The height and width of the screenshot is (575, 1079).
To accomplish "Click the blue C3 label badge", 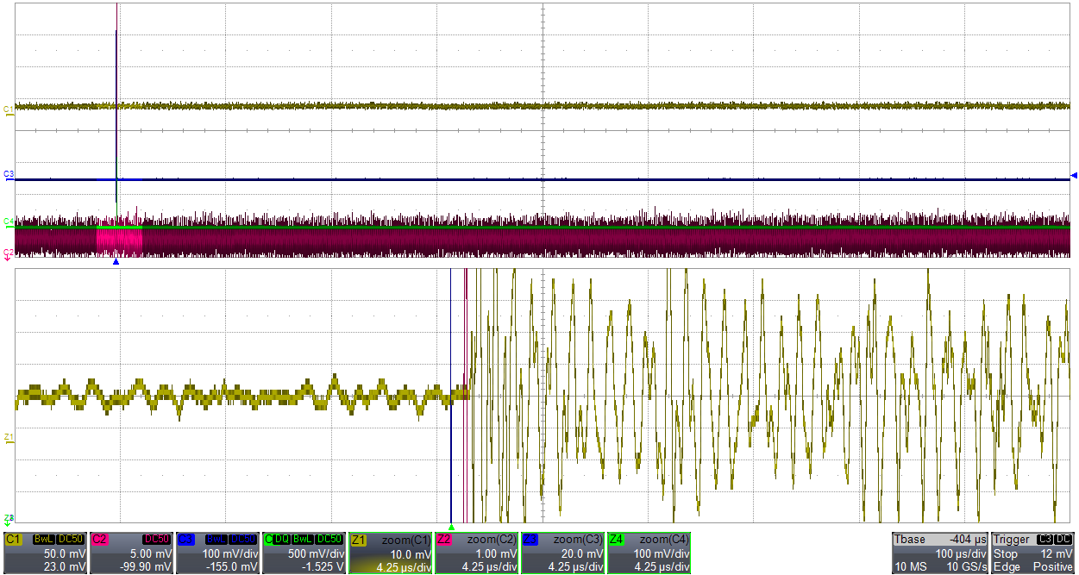I will tap(185, 539).
